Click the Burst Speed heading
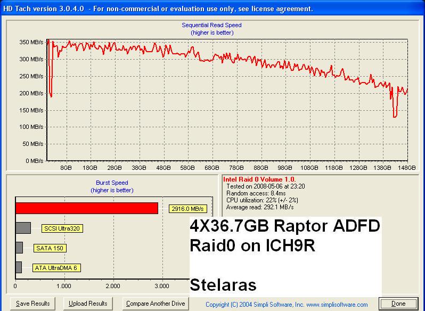 click(x=112, y=183)
